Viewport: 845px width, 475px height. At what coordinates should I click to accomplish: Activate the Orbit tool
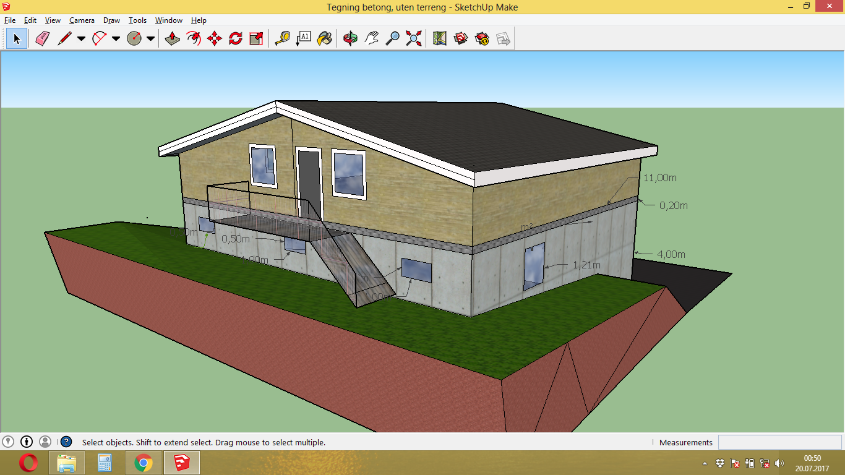350,38
